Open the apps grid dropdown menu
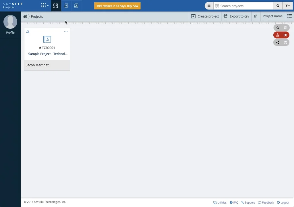This screenshot has width=294, height=207. click(x=45, y=5)
